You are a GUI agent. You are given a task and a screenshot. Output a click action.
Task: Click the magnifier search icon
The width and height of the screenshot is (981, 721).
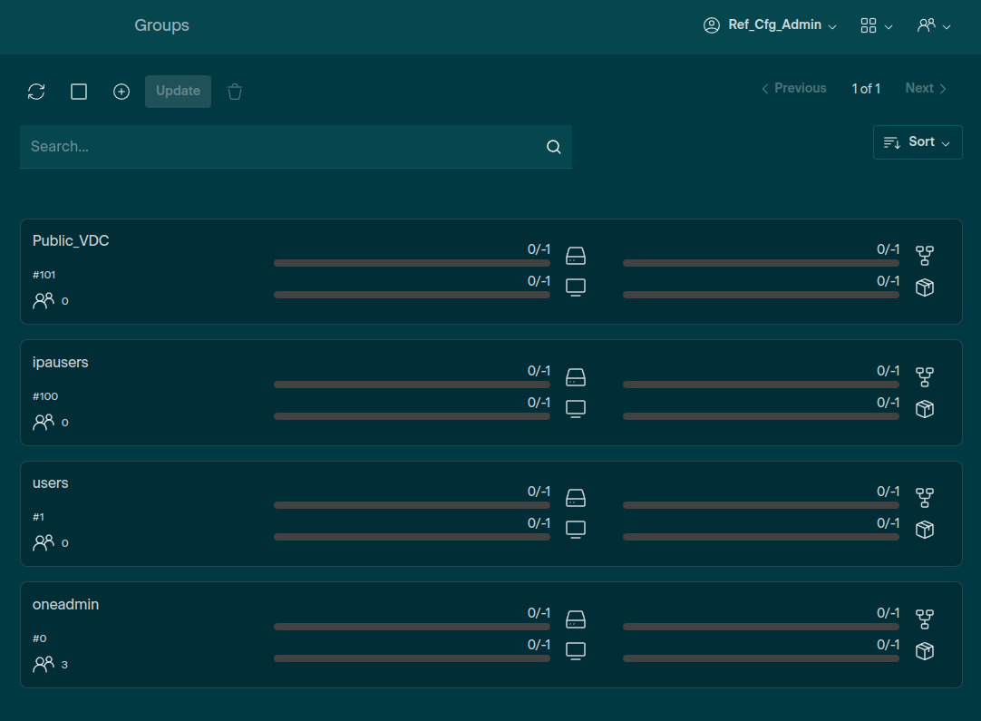click(x=554, y=146)
